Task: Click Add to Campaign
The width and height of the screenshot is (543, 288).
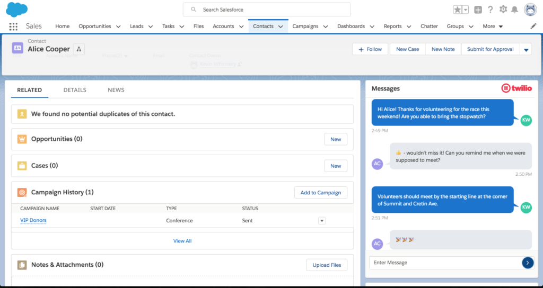Action: pyautogui.click(x=321, y=193)
